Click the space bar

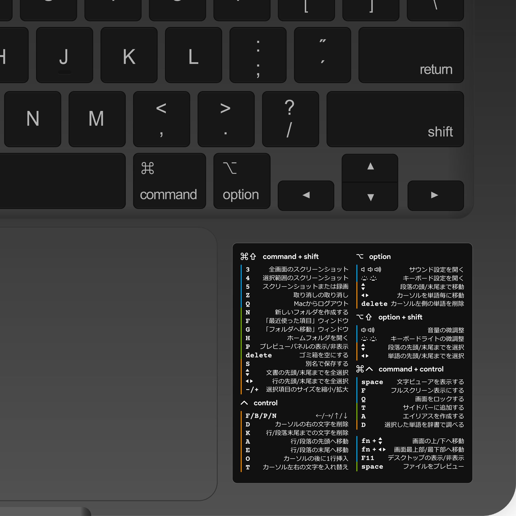62,181
